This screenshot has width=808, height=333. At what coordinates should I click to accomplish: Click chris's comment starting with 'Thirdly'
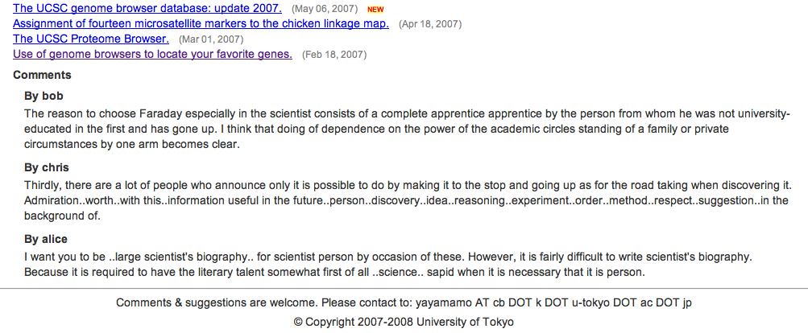tap(408, 200)
